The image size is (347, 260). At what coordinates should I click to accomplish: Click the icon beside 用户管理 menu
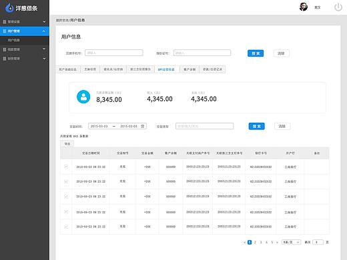tap(5, 31)
